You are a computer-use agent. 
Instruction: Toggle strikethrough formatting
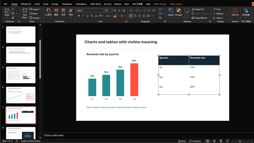point(96,16)
